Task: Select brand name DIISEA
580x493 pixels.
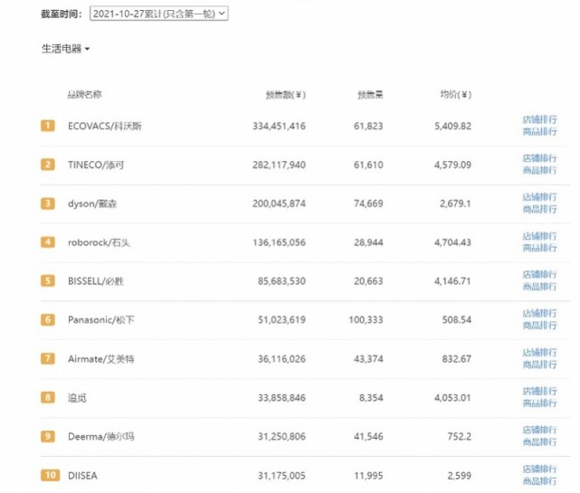Action: click(x=82, y=476)
